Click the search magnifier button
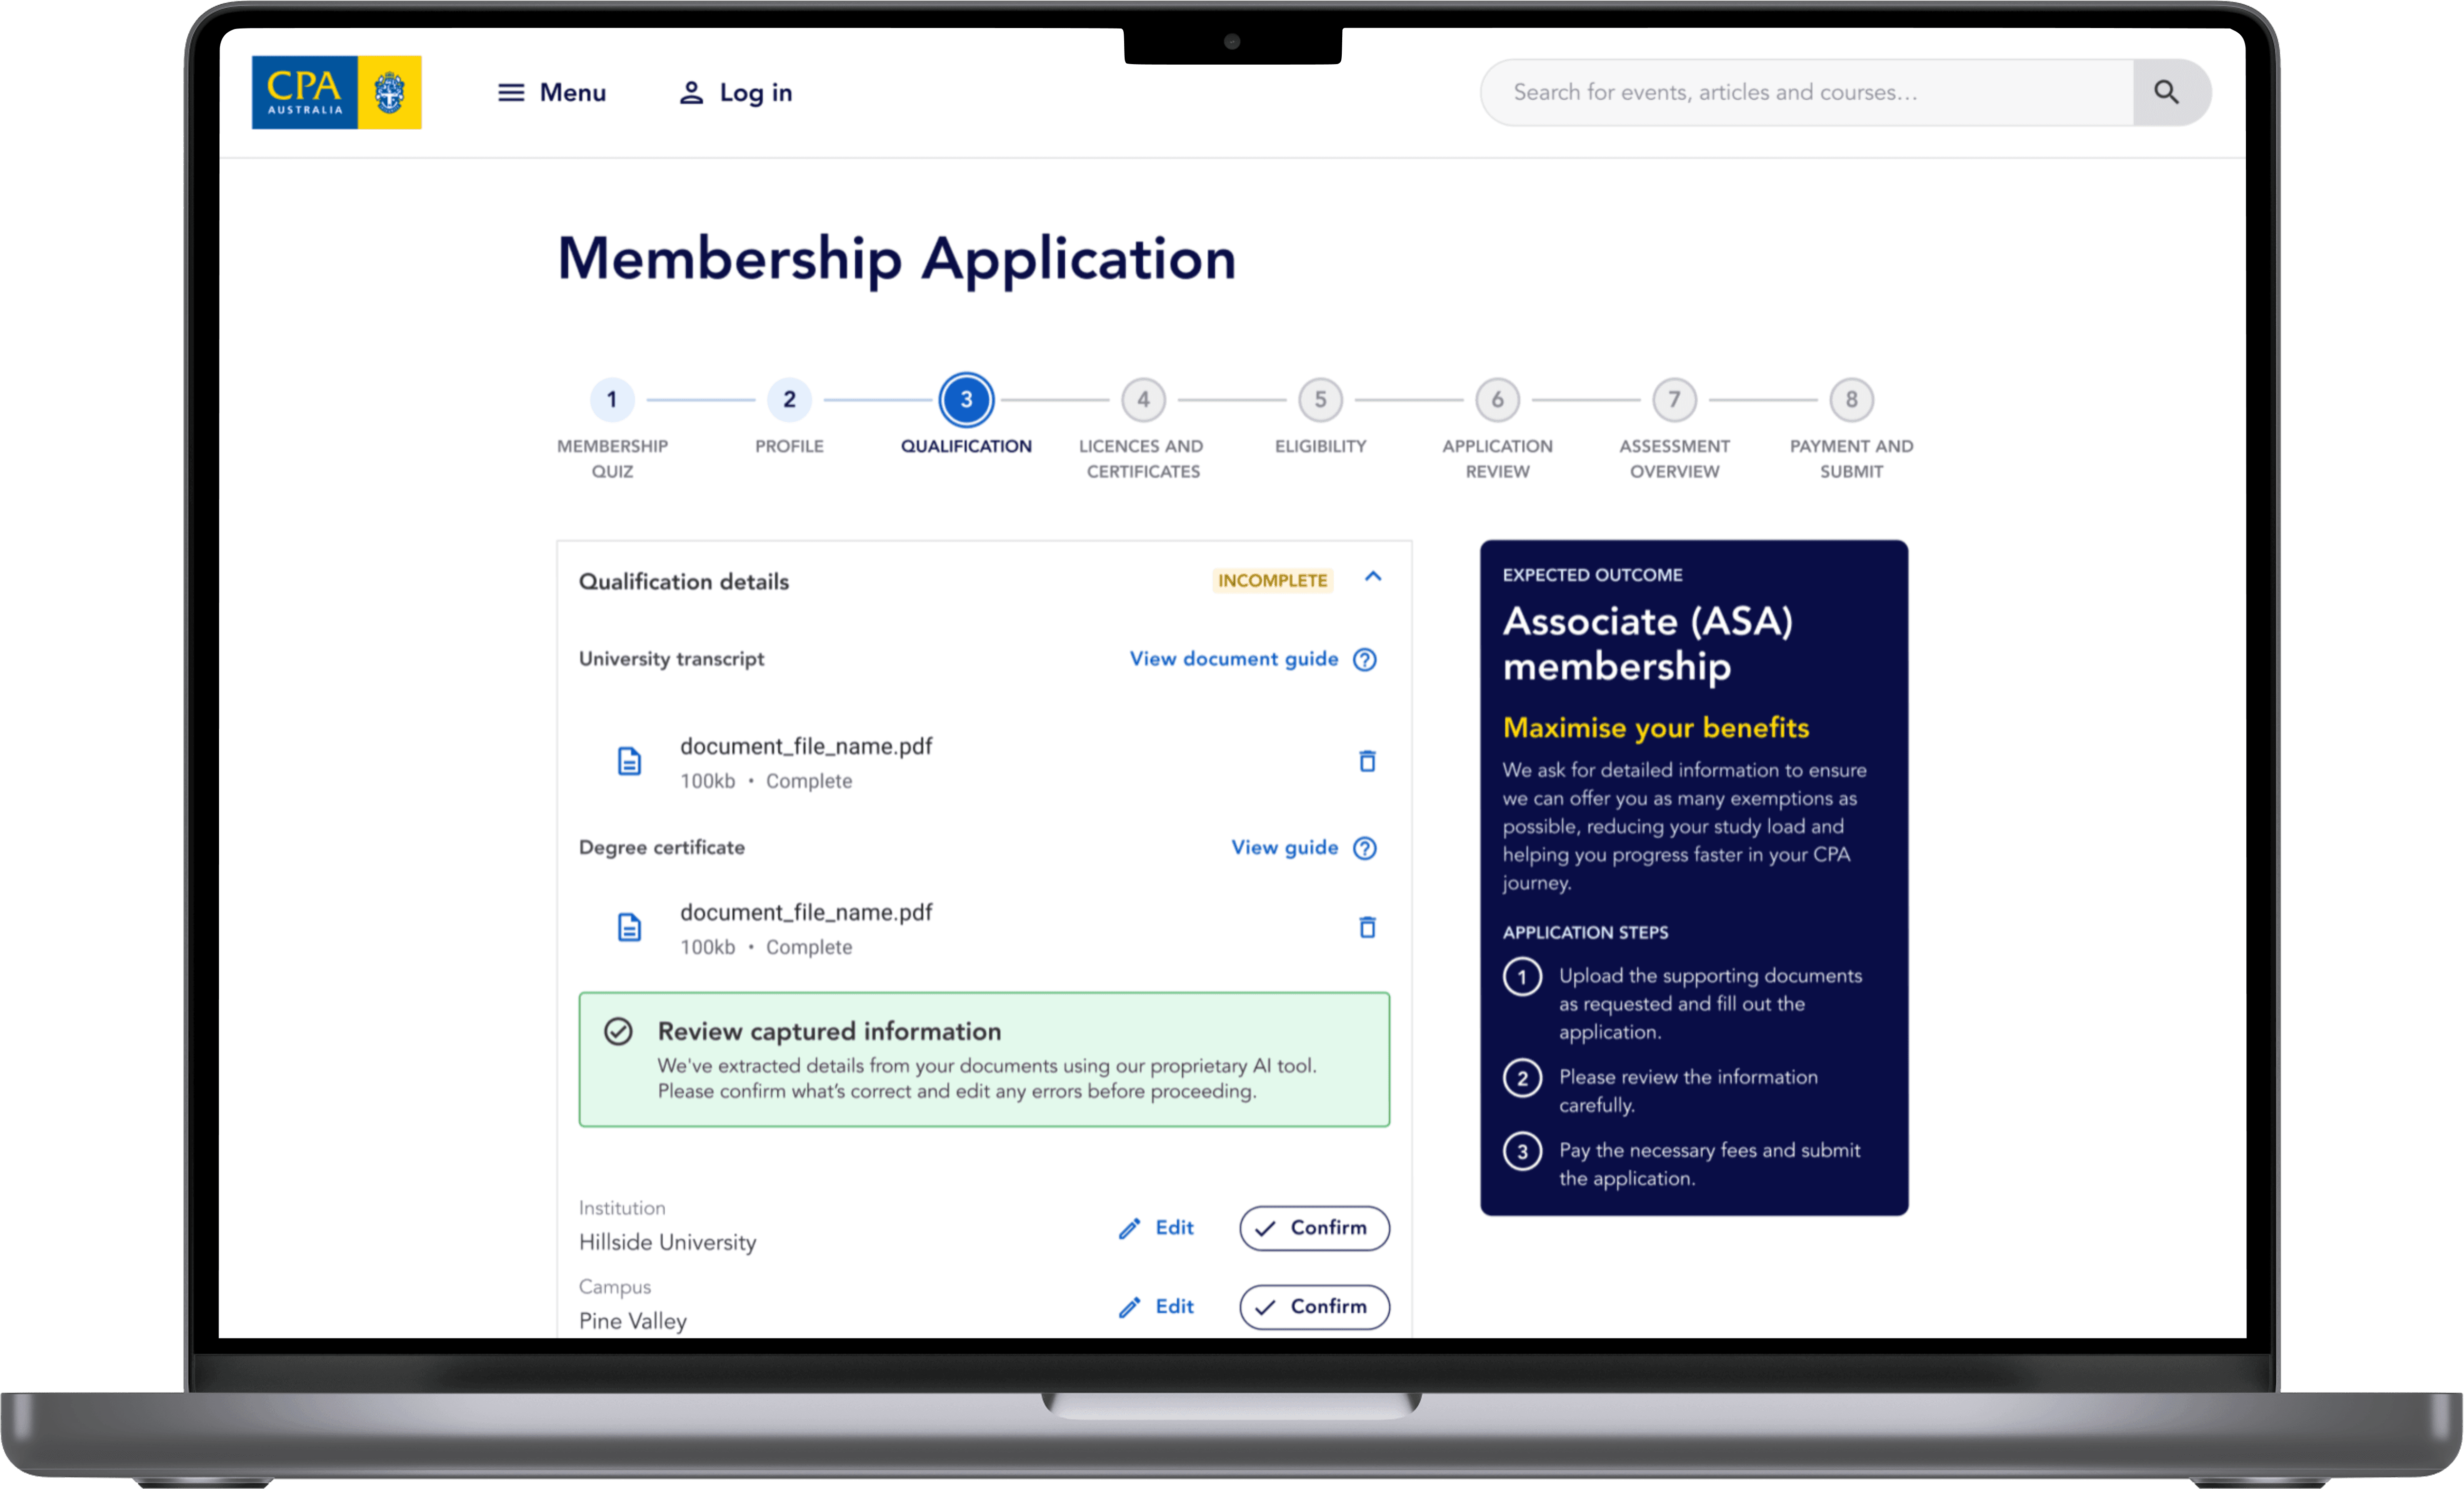Viewport: 2464px width, 1489px height. 2166,92
